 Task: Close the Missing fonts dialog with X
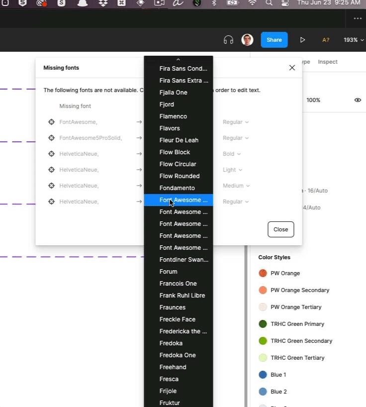tap(292, 68)
